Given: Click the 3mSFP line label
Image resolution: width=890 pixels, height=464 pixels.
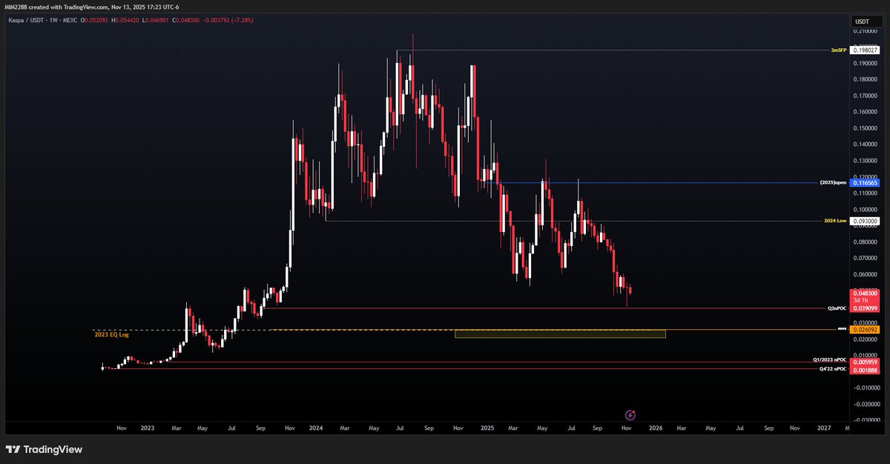Looking at the screenshot, I should point(839,50).
